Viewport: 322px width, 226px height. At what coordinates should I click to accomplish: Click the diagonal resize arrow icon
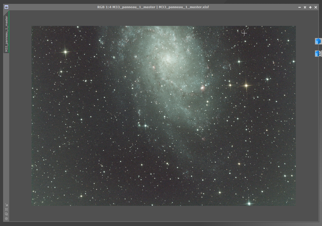pyautogui.click(x=6, y=205)
